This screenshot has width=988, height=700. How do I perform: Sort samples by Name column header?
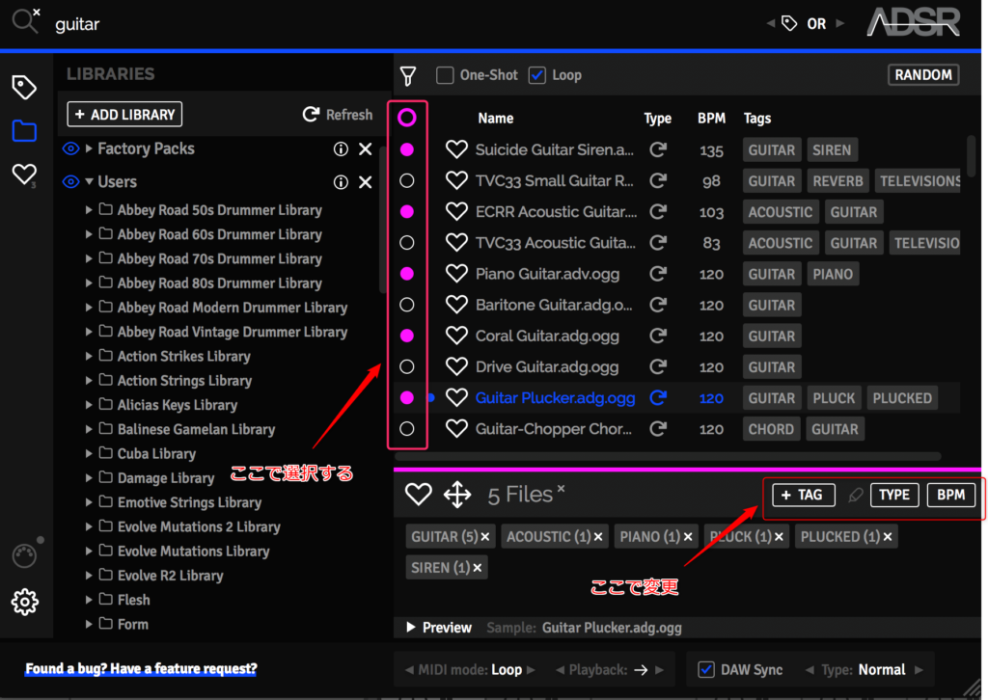coord(496,119)
